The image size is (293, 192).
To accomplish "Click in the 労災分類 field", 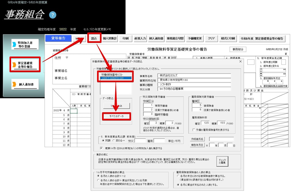I will coord(194,89).
